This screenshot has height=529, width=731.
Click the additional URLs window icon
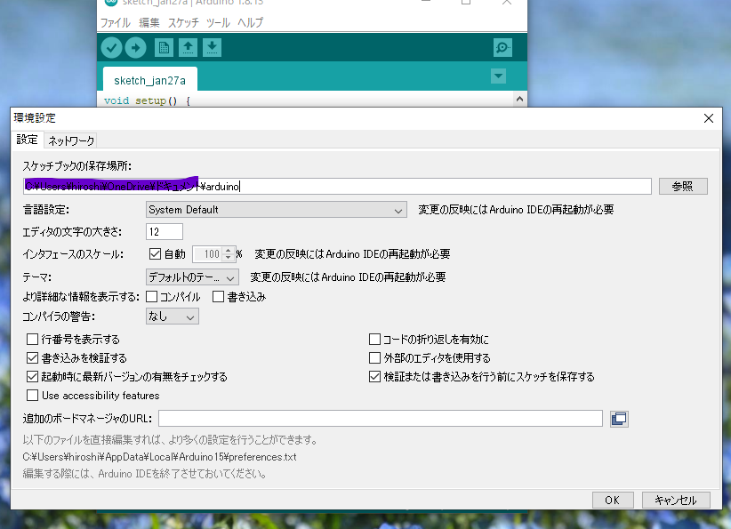pos(619,419)
